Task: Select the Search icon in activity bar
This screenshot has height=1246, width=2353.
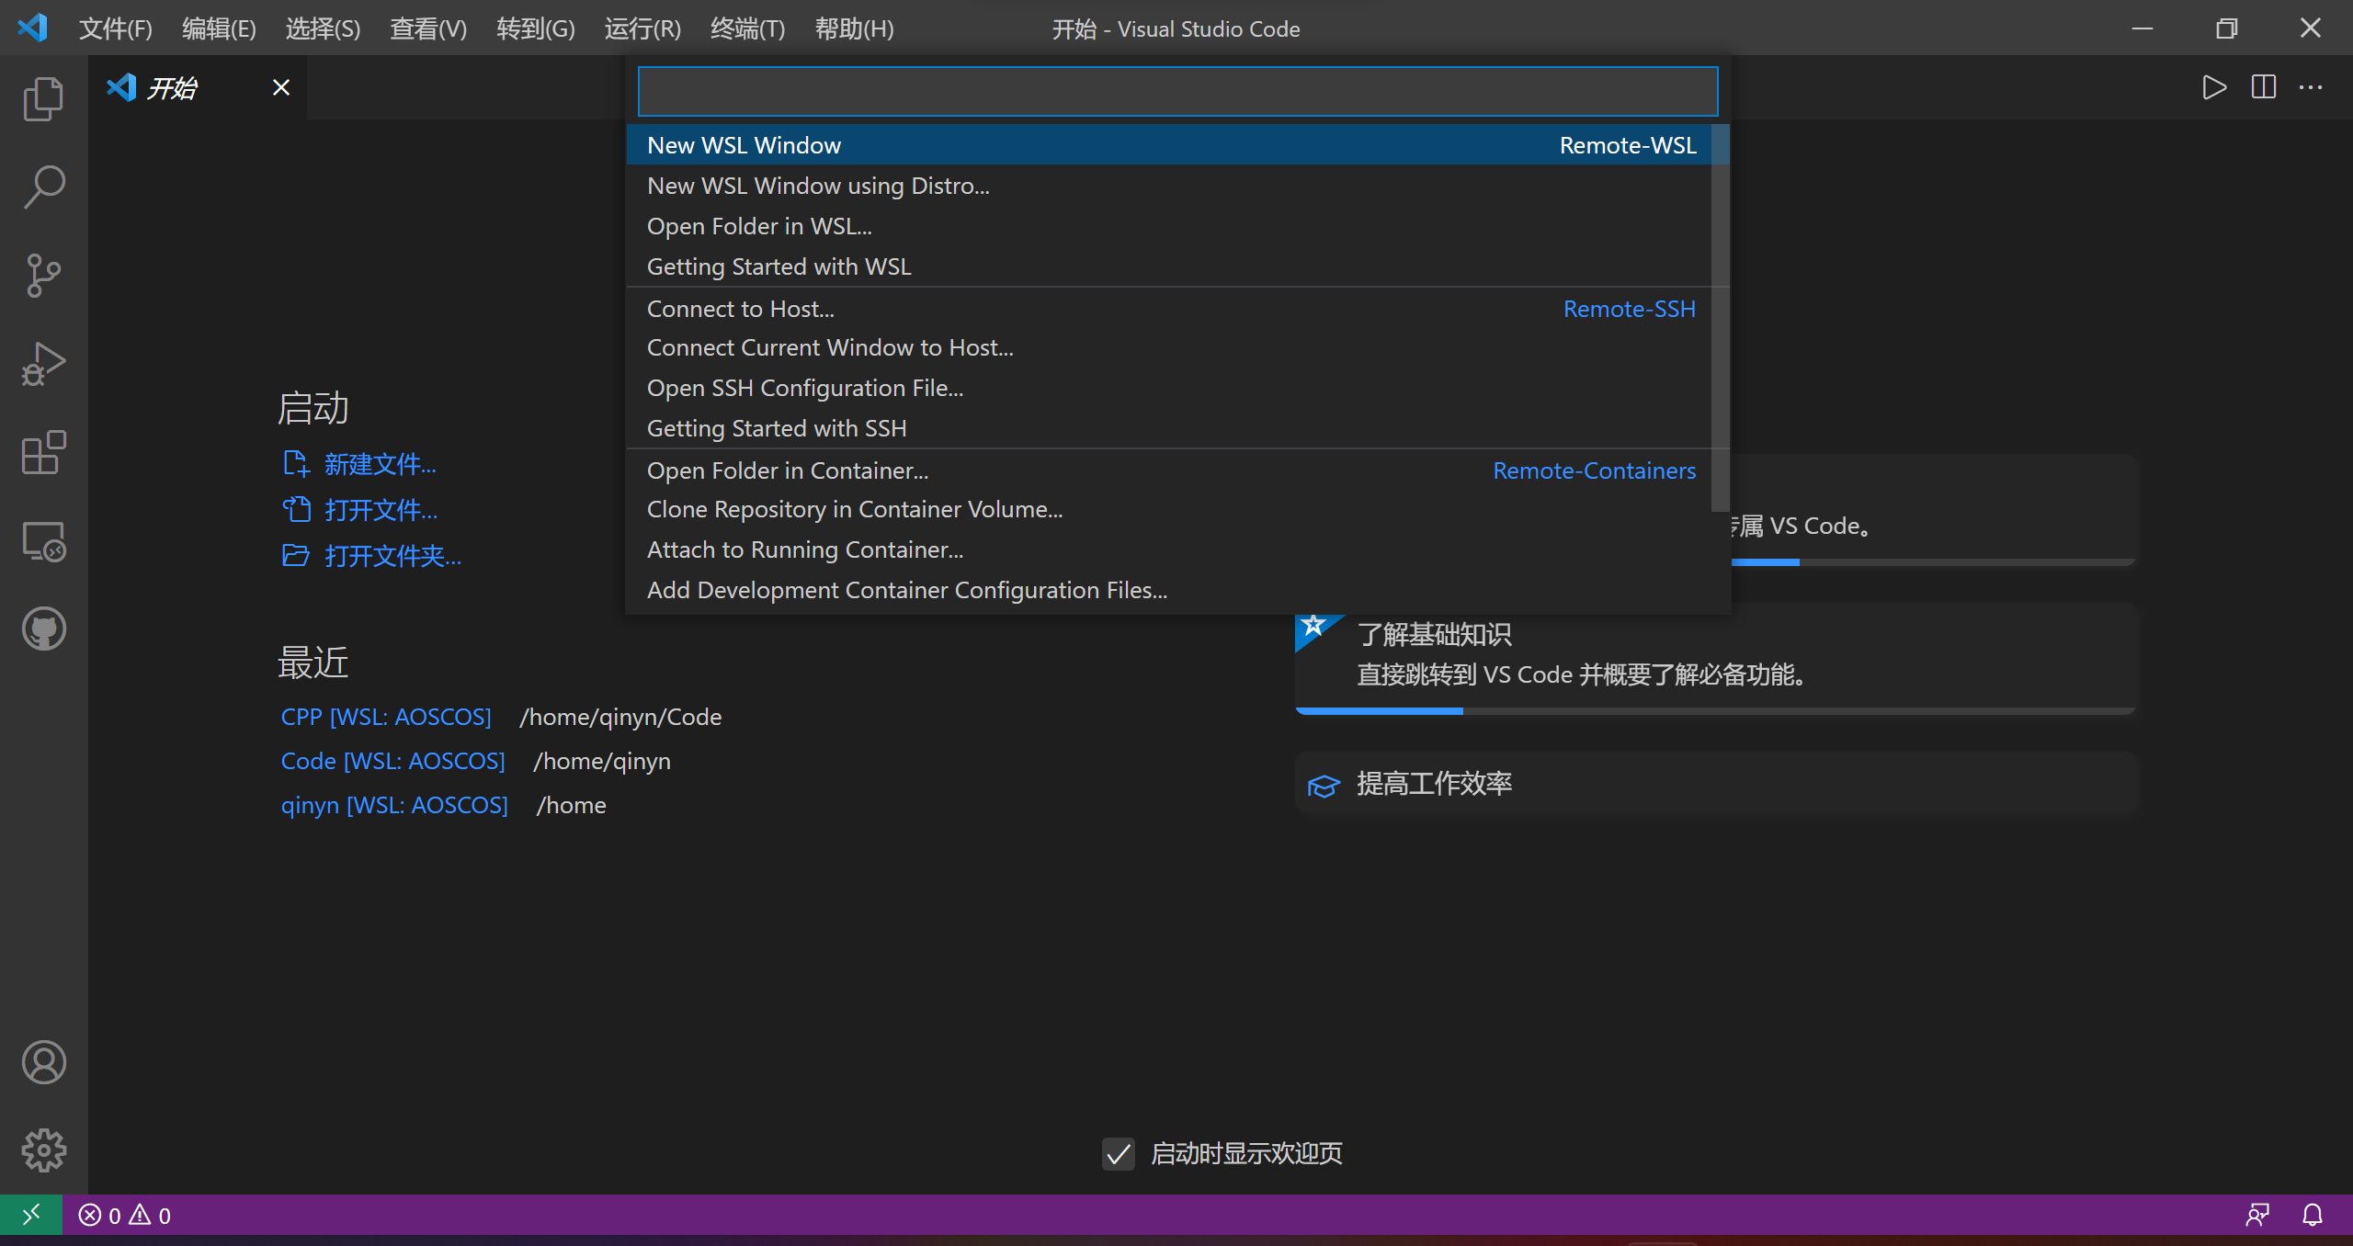Action: click(x=42, y=186)
